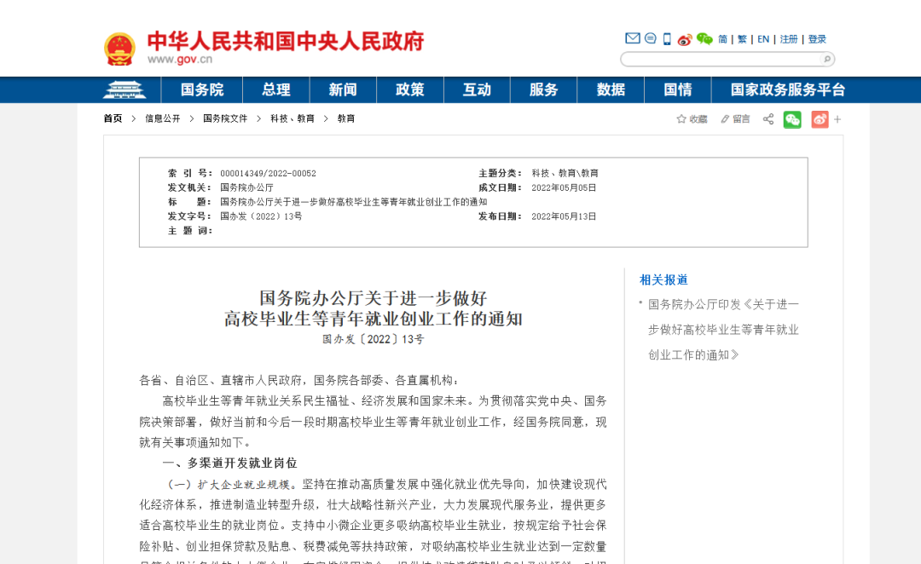This screenshot has height=564, width=921.
Task: Click the message bubble icon in the header
Action: [650, 38]
